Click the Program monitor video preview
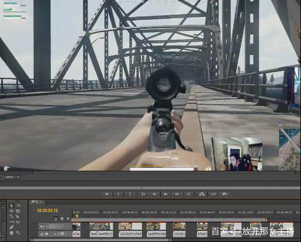This screenshot has height=242, width=301. tap(150, 85)
